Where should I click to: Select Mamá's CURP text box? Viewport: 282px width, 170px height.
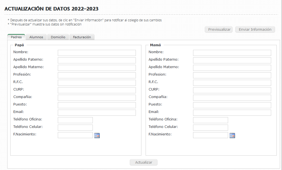tap(232, 90)
